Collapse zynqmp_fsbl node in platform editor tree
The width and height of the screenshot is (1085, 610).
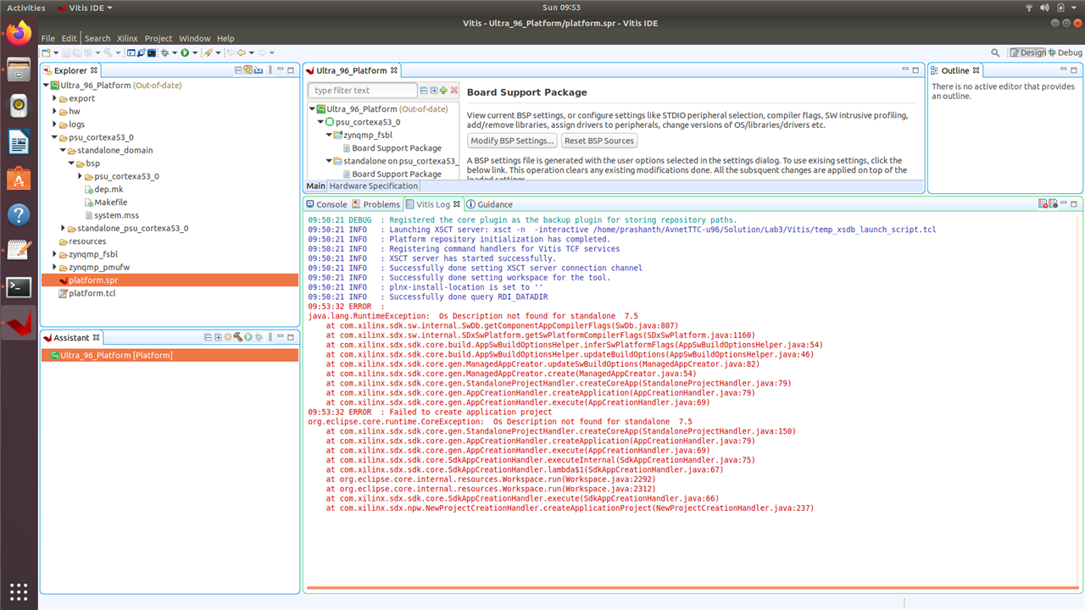[x=329, y=135]
